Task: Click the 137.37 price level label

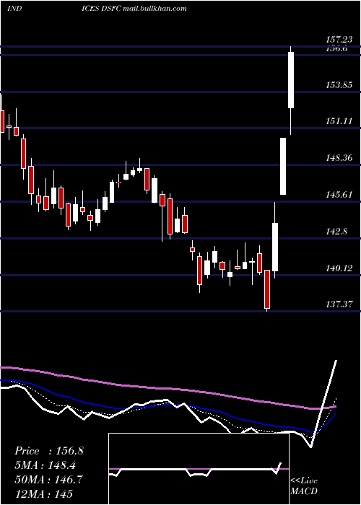Action: tap(339, 304)
